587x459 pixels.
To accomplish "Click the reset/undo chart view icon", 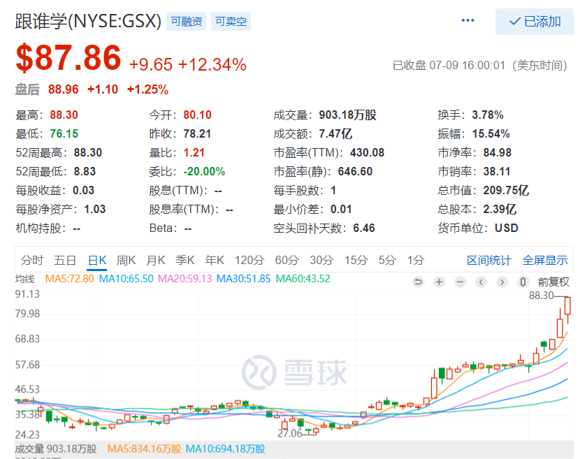I will 419,282.
